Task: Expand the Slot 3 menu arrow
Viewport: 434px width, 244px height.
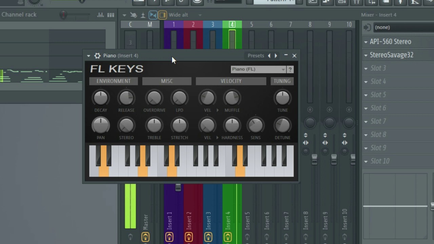Action: click(x=366, y=68)
